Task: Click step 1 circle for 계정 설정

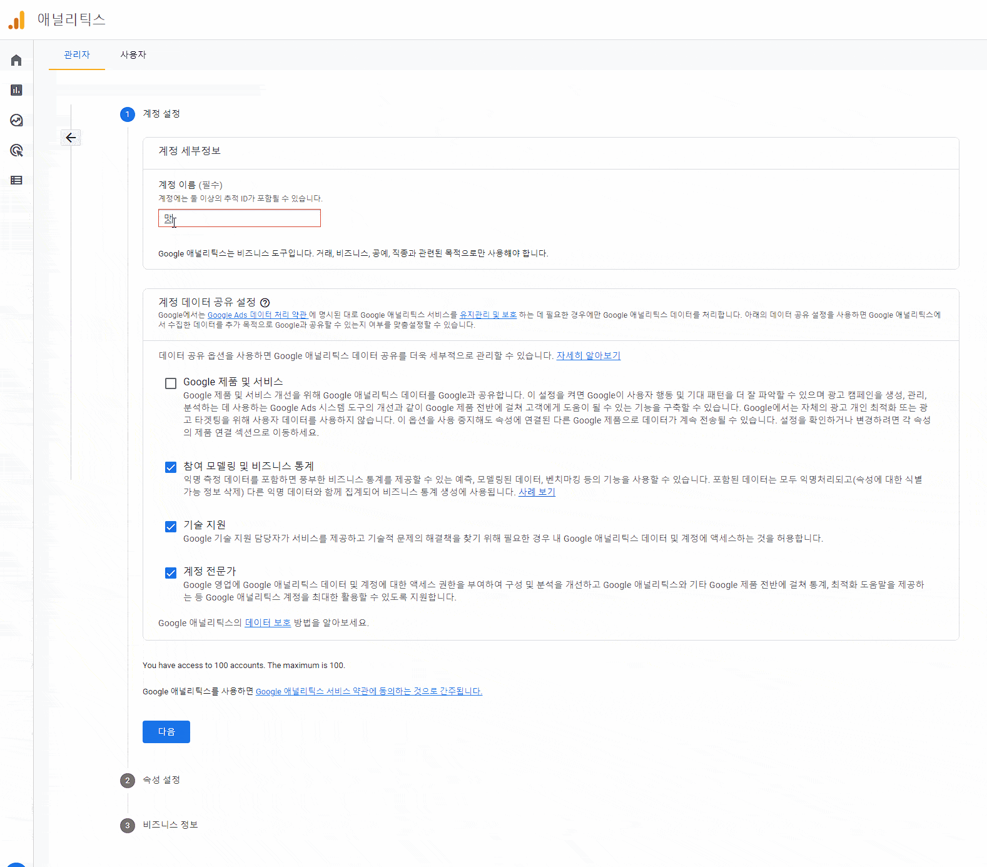Action: click(128, 114)
